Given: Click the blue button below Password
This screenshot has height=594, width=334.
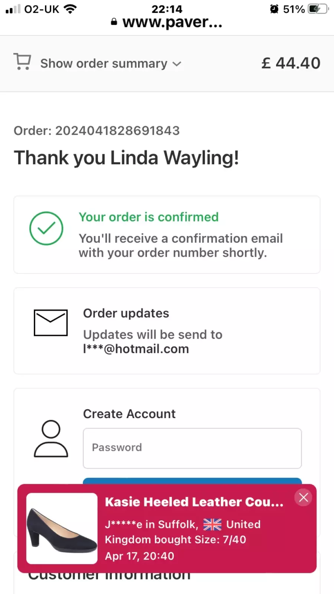Looking at the screenshot, I should click(x=192, y=481).
